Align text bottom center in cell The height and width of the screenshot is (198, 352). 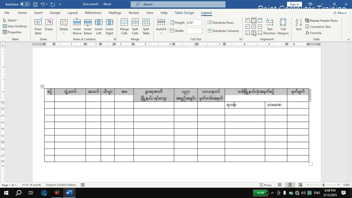click(x=254, y=33)
